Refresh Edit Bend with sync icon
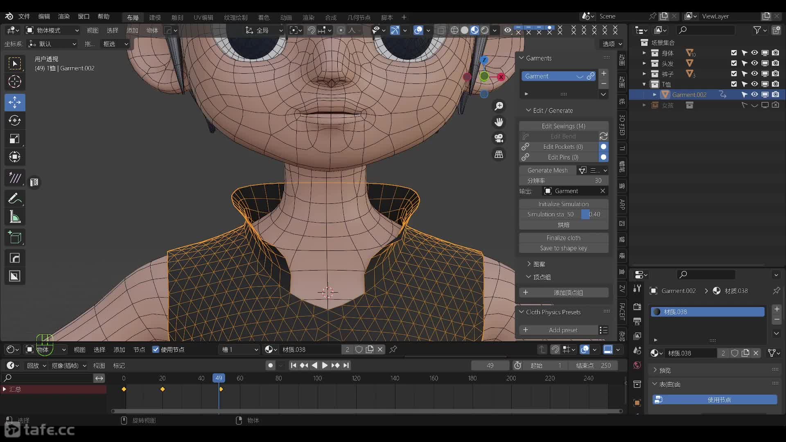Image resolution: width=786 pixels, height=442 pixels. point(603,136)
